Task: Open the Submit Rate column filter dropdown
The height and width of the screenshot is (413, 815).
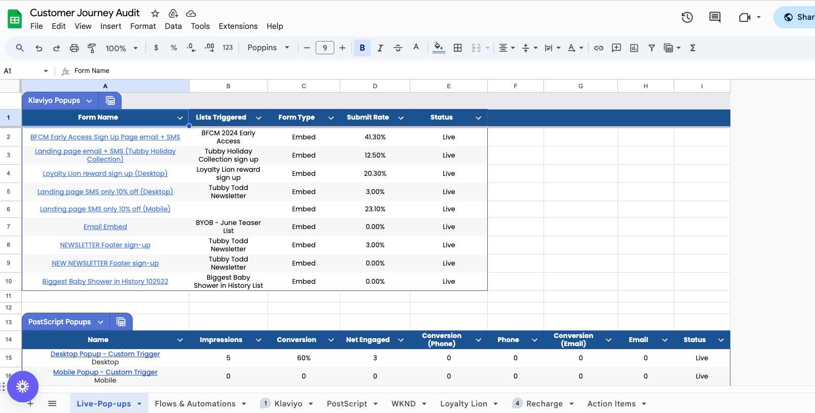Action: click(x=401, y=118)
